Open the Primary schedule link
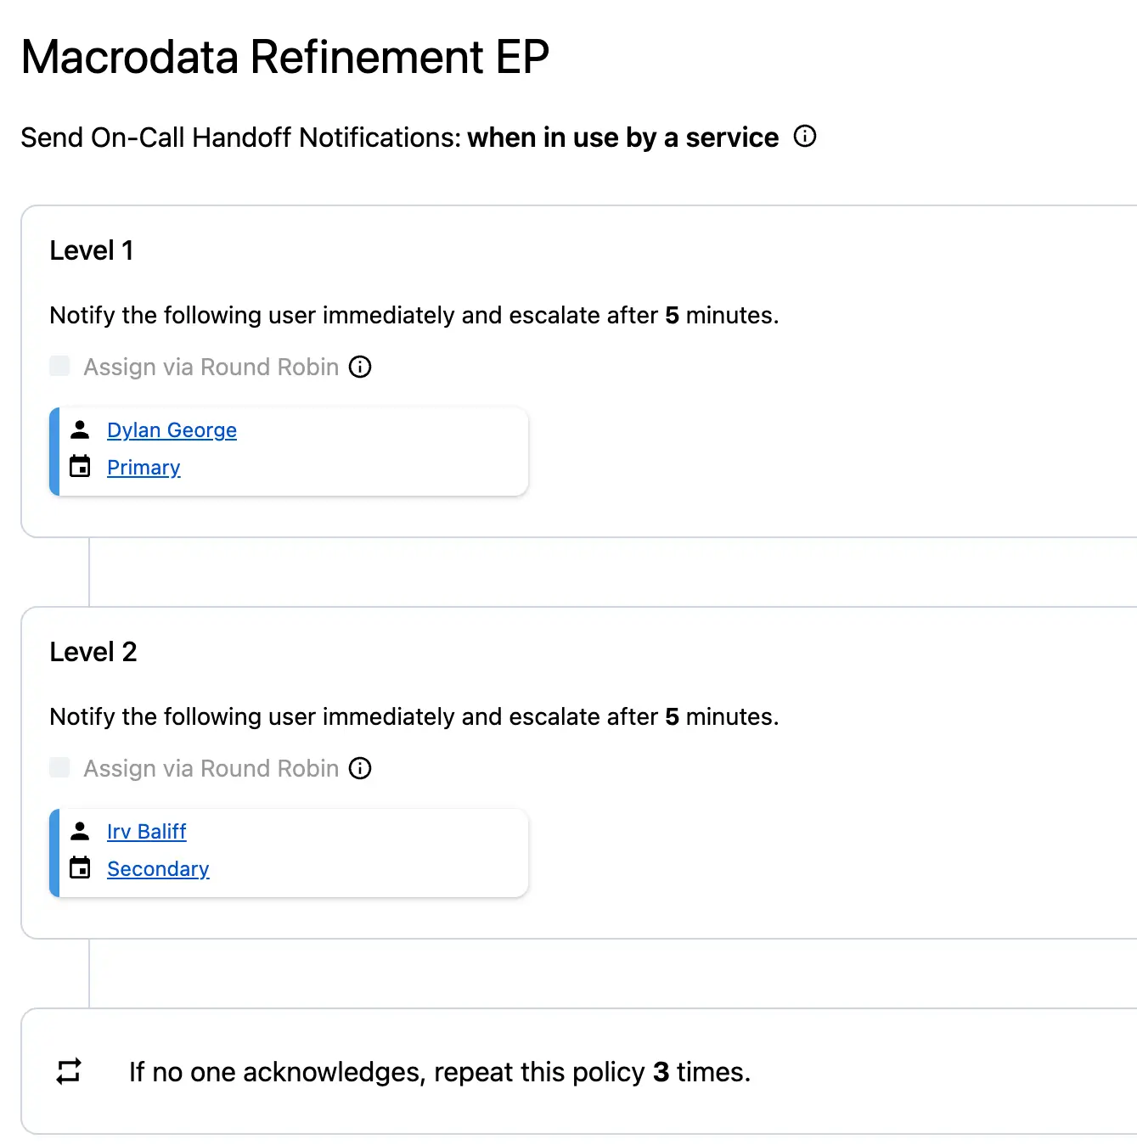 coord(144,468)
